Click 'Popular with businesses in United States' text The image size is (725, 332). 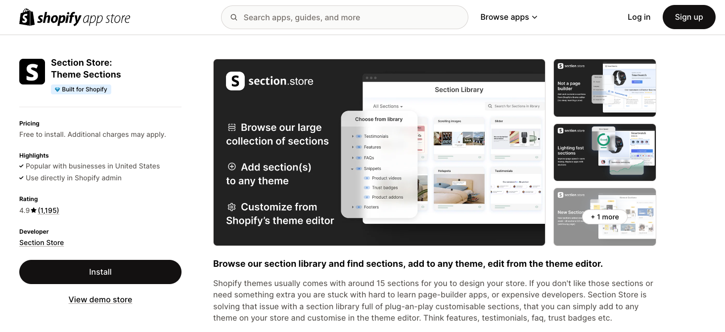92,166
